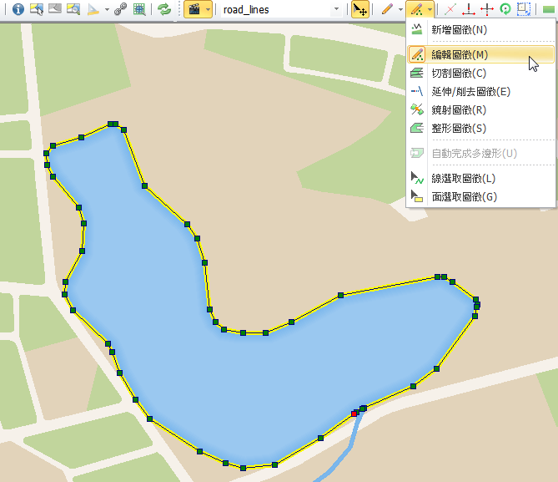Click the red selected vertex on the lake outline
The image size is (558, 482).
click(x=354, y=414)
